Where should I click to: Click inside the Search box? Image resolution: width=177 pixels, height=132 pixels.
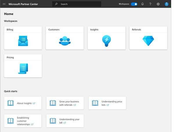tap(78, 4)
